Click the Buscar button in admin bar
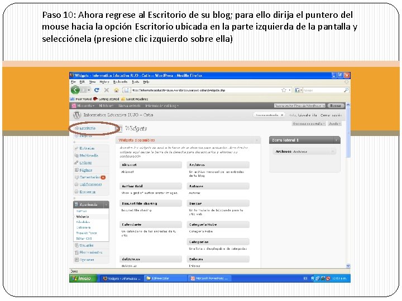 coord(336,106)
